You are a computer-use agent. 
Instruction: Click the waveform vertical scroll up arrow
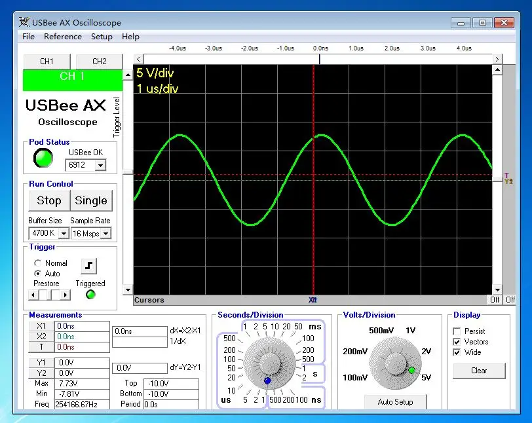pos(497,70)
